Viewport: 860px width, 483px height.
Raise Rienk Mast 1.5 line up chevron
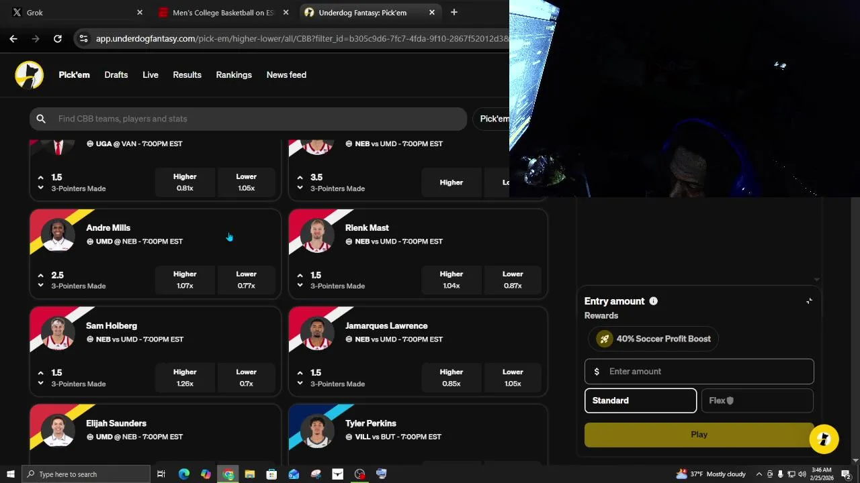(x=300, y=275)
